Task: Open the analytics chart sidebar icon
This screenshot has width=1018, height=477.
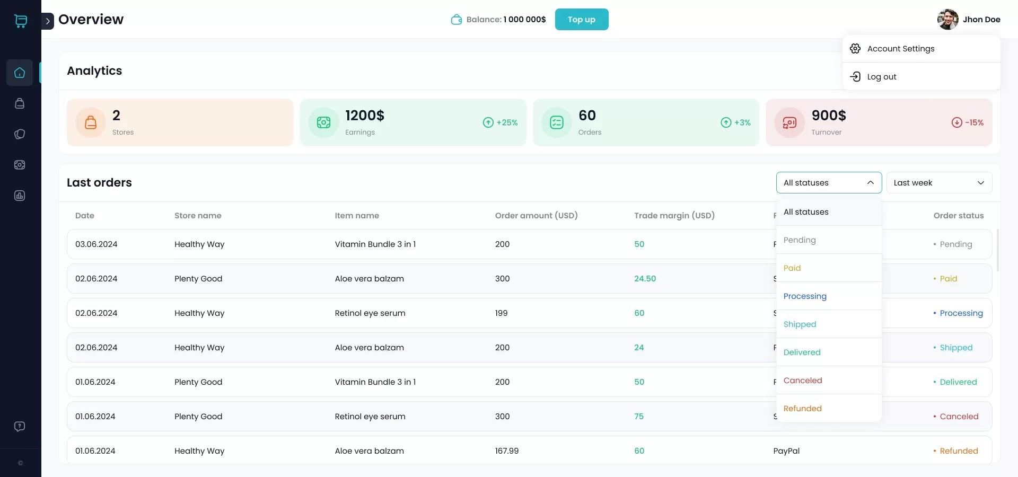Action: point(20,196)
